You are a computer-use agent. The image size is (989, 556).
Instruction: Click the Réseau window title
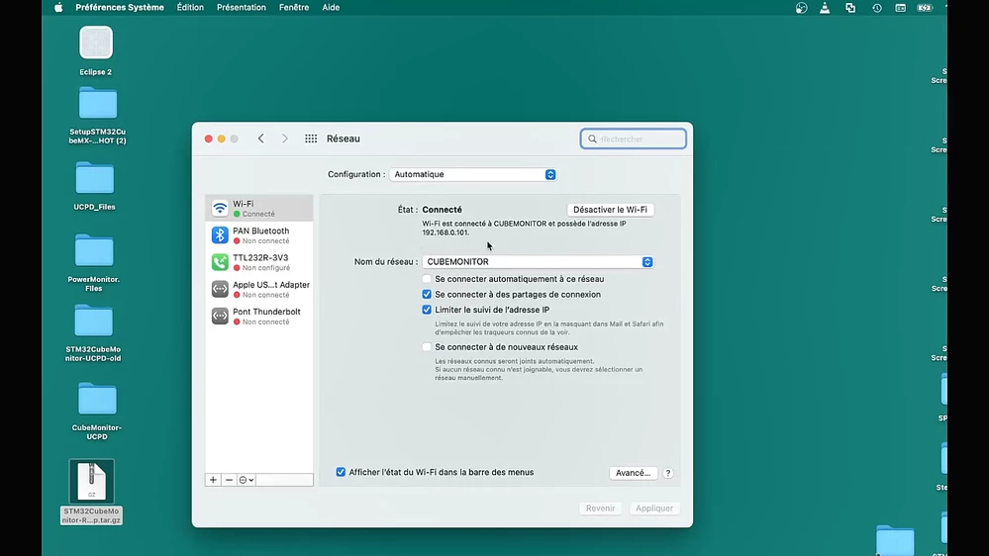click(344, 139)
